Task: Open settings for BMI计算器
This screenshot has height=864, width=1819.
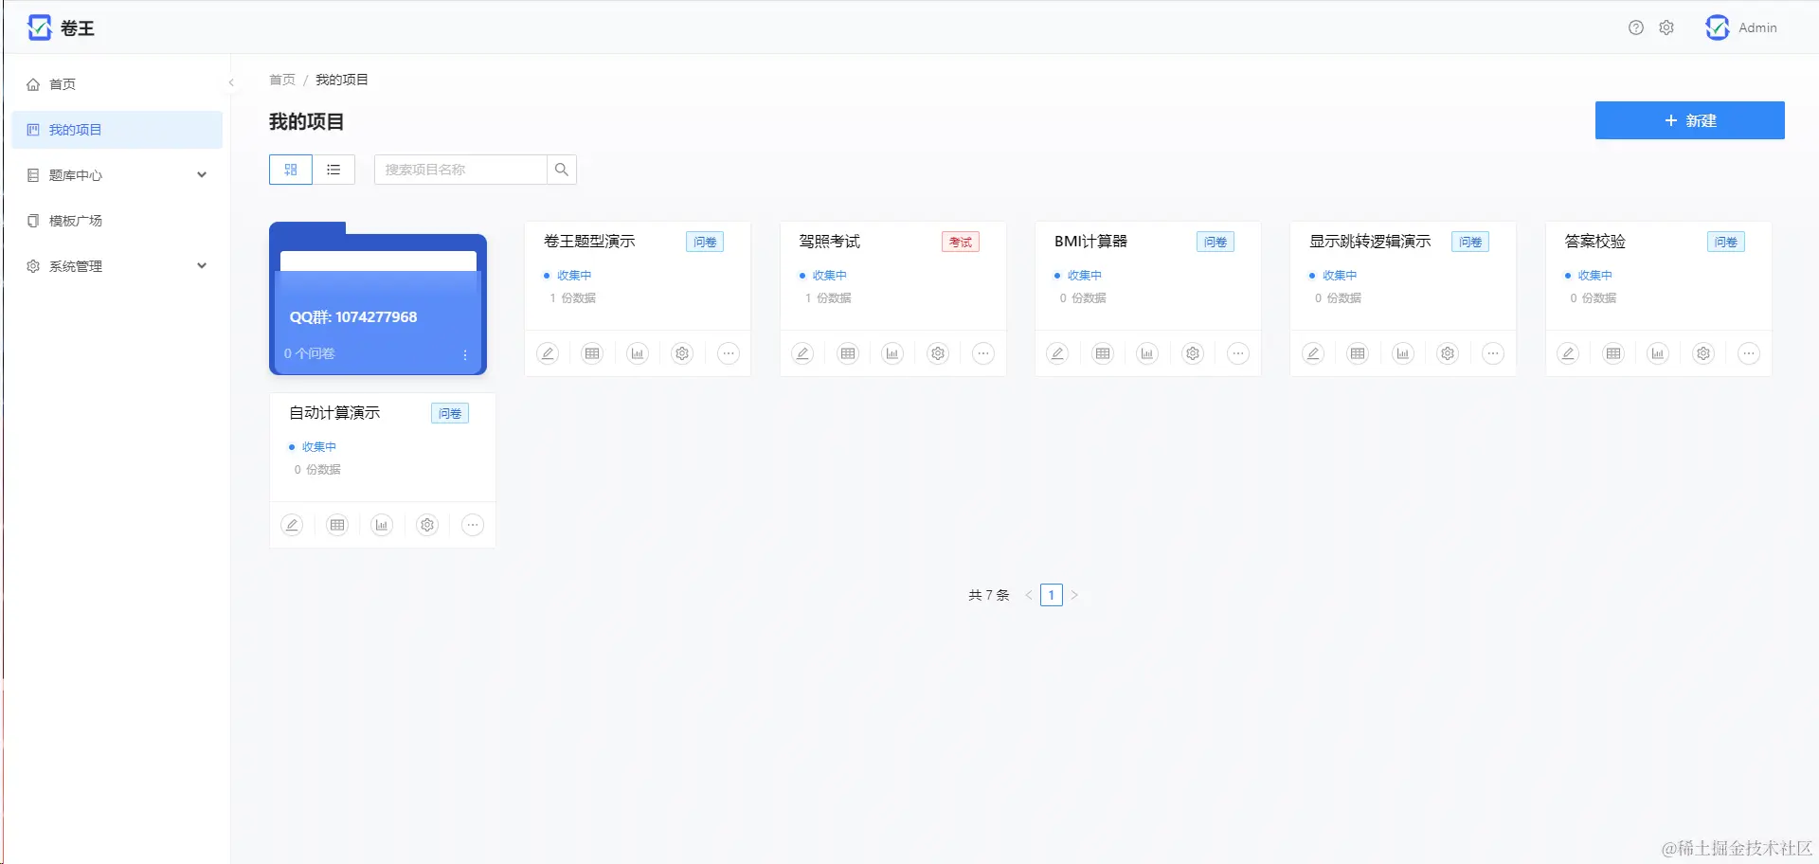Action: coord(1193,353)
